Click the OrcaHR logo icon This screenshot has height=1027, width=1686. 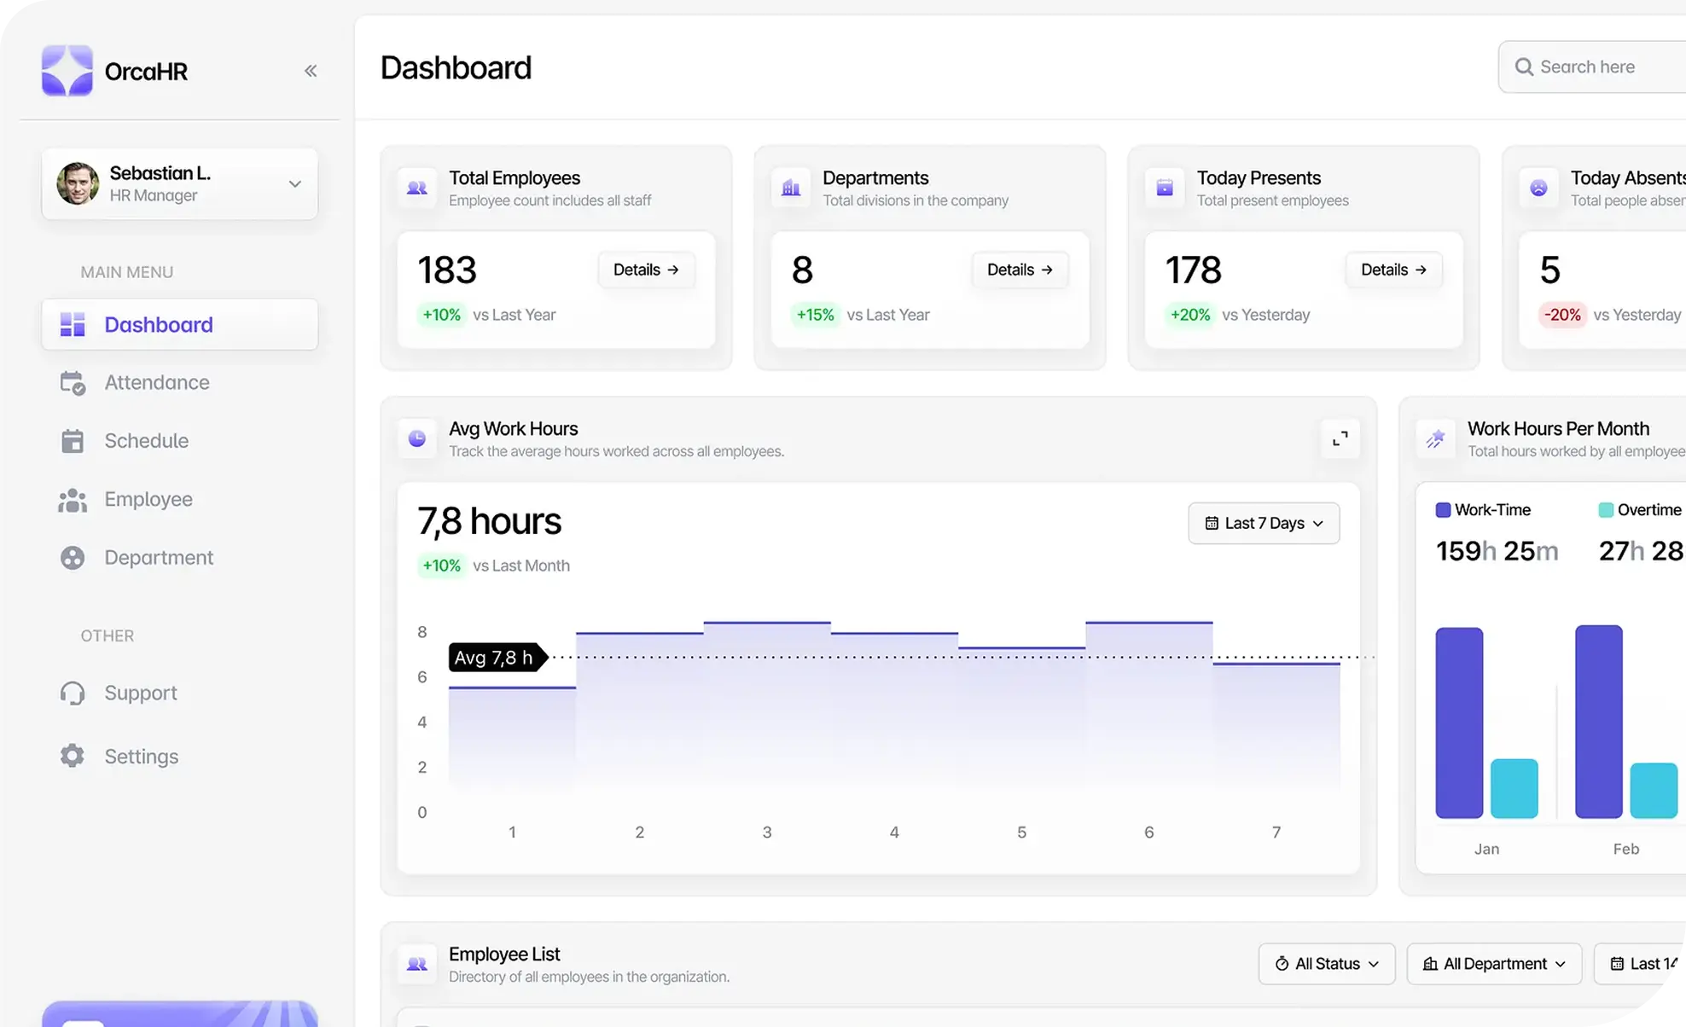(x=67, y=71)
